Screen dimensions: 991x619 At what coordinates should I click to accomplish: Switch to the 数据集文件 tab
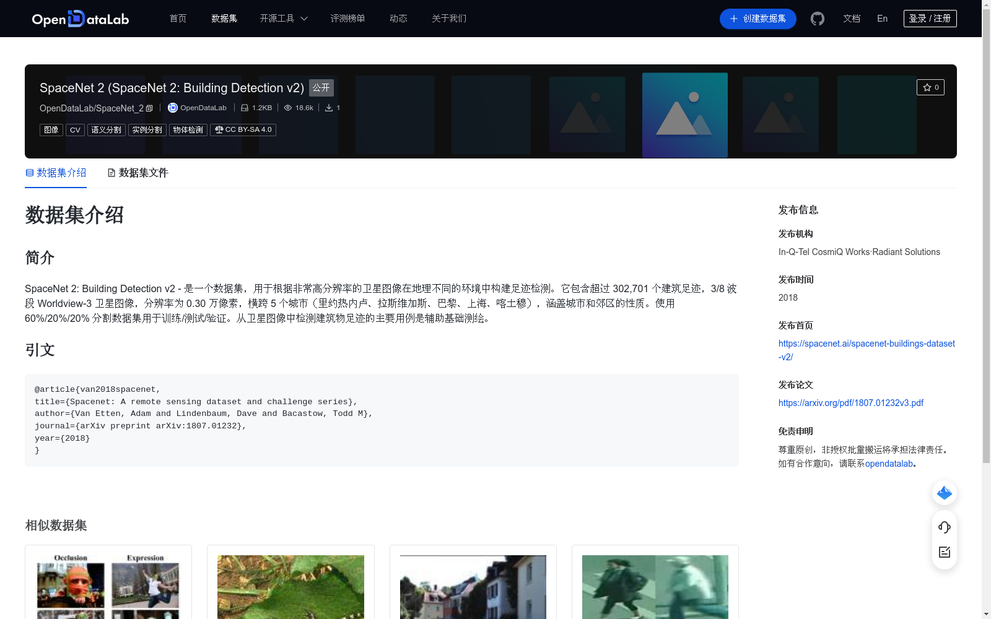click(x=138, y=173)
